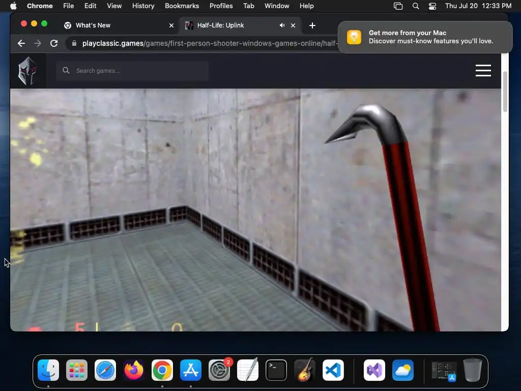Click the browser forward arrow

coord(38,43)
